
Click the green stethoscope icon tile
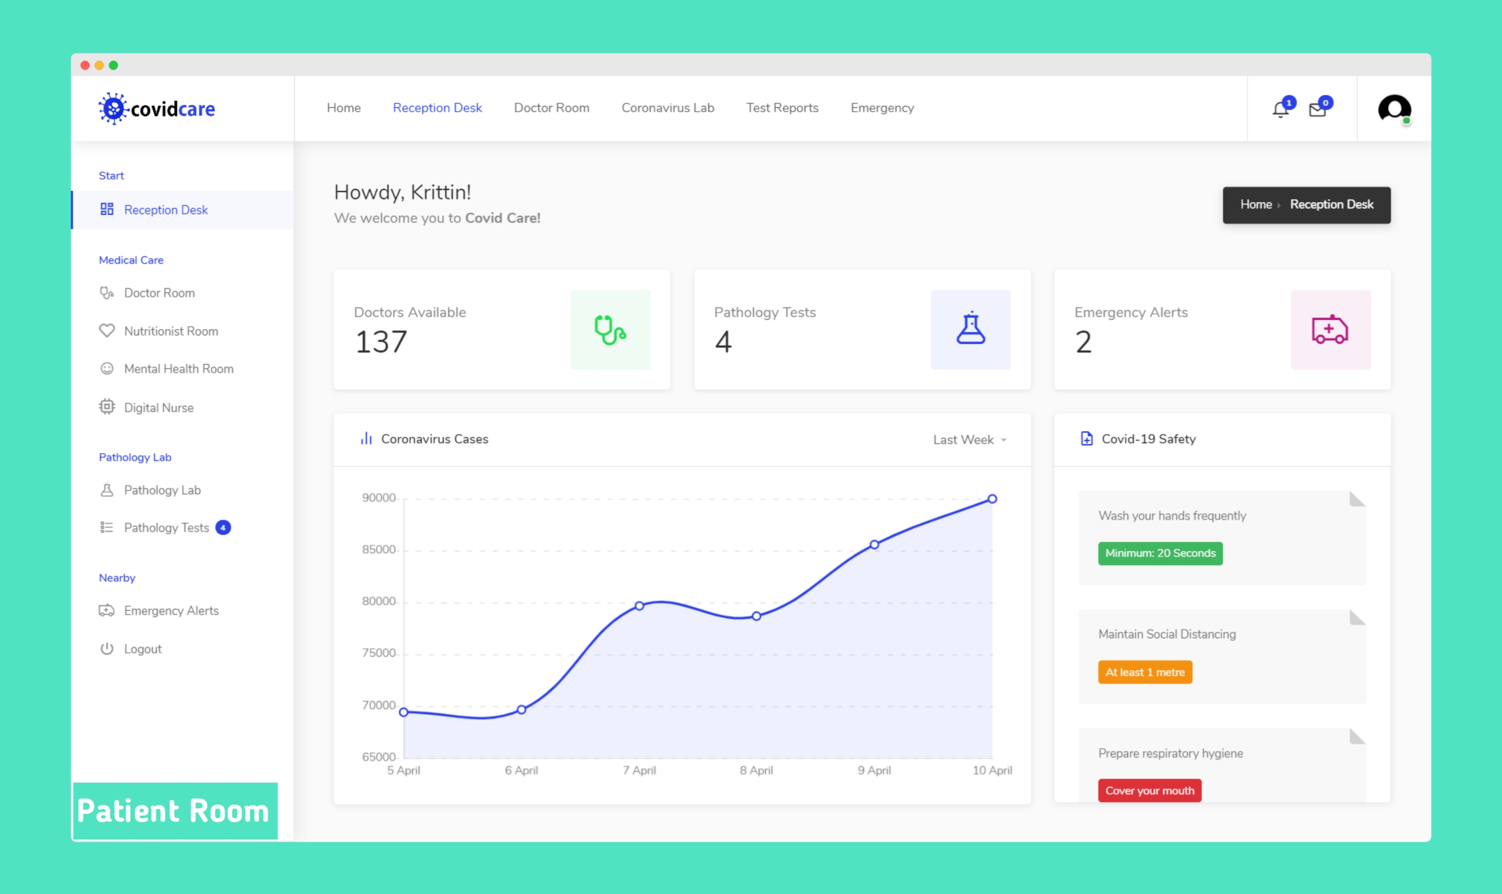point(610,329)
